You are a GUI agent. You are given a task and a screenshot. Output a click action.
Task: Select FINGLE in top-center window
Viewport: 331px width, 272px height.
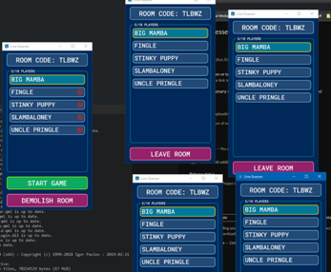click(x=171, y=46)
